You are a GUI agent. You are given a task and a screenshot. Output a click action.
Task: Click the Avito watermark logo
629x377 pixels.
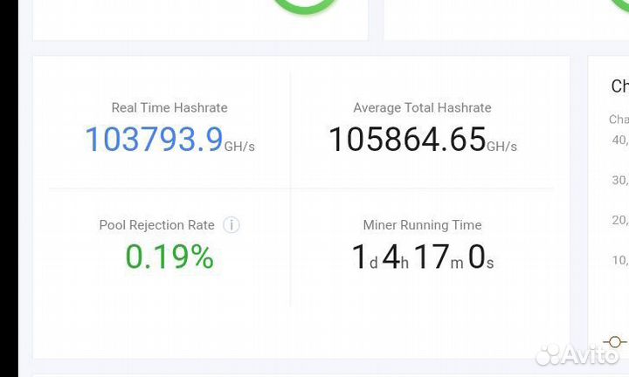coord(577,353)
